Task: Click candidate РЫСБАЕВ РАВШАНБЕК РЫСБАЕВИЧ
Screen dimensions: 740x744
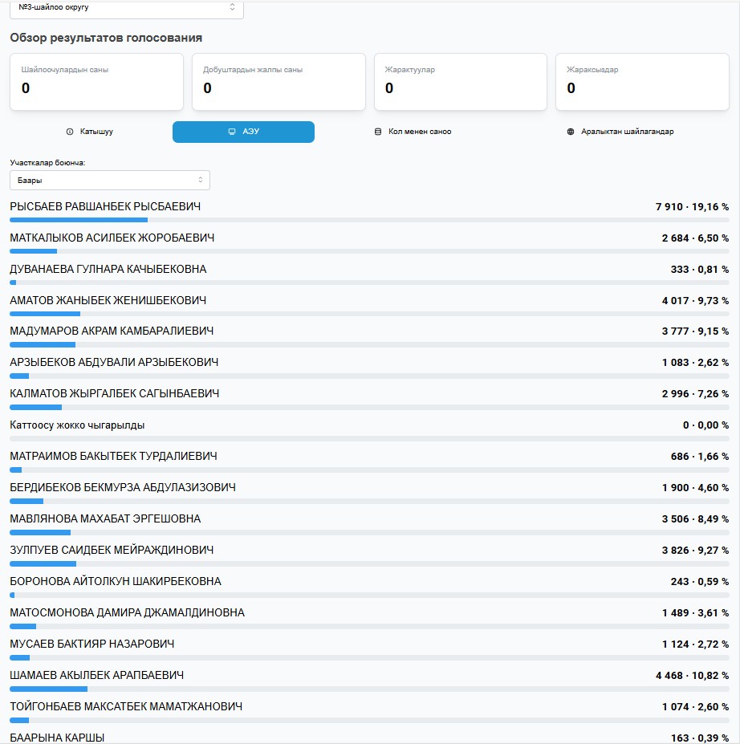Action: click(105, 207)
